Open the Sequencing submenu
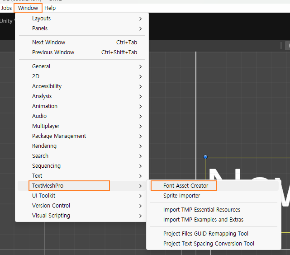The height and width of the screenshot is (255, 290). [x=81, y=166]
